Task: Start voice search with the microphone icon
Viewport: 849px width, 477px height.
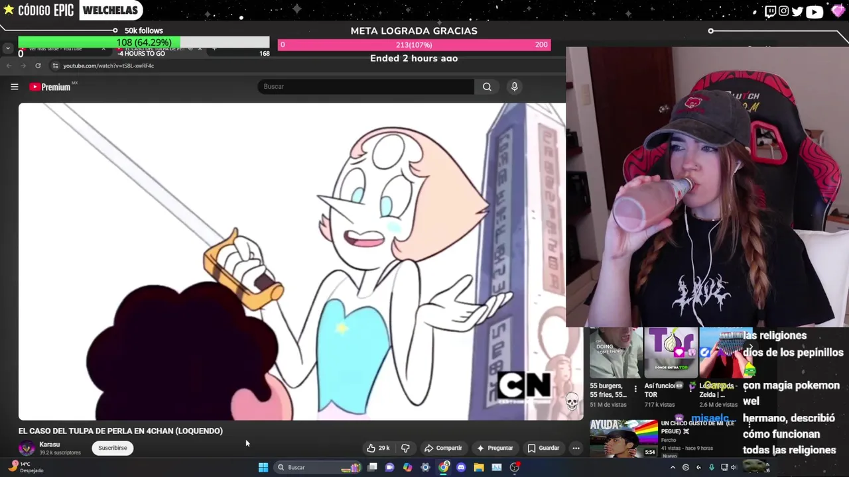Action: [514, 87]
